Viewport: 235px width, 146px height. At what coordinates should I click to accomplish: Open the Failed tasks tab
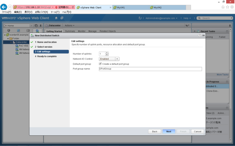[222, 37]
